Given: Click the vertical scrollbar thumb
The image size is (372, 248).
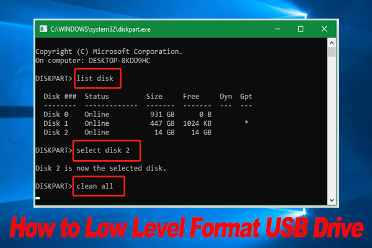Looking at the screenshot, I should tap(332, 52).
